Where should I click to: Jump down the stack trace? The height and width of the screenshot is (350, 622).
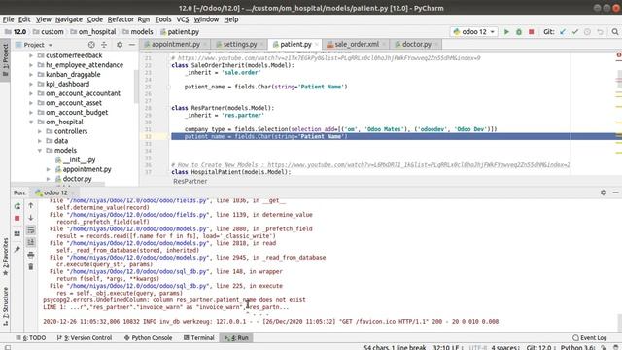click(31, 218)
